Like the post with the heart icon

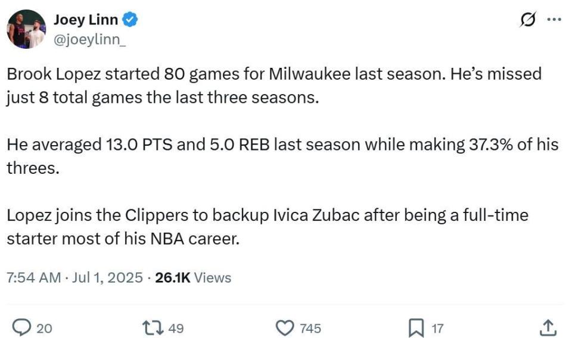pyautogui.click(x=287, y=327)
